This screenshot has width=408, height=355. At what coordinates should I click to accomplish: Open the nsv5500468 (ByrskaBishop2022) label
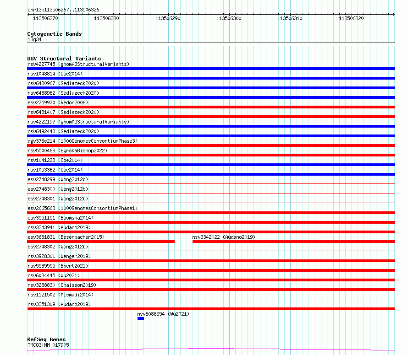pos(67,151)
